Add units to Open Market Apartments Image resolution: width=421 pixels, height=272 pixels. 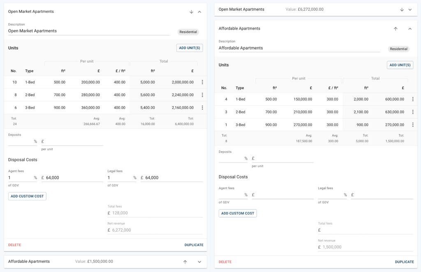pyautogui.click(x=189, y=48)
